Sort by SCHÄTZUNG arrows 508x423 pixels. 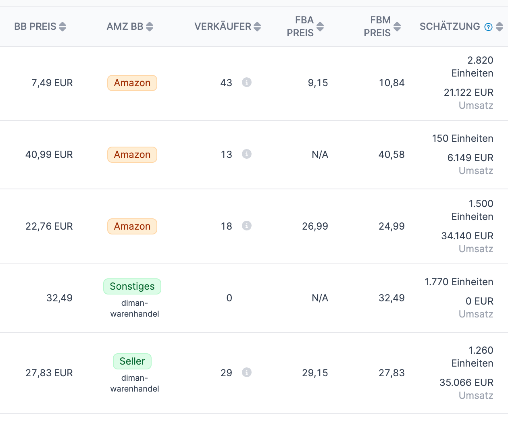coord(500,27)
